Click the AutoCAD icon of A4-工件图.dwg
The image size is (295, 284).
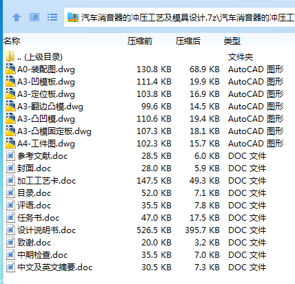(10, 143)
